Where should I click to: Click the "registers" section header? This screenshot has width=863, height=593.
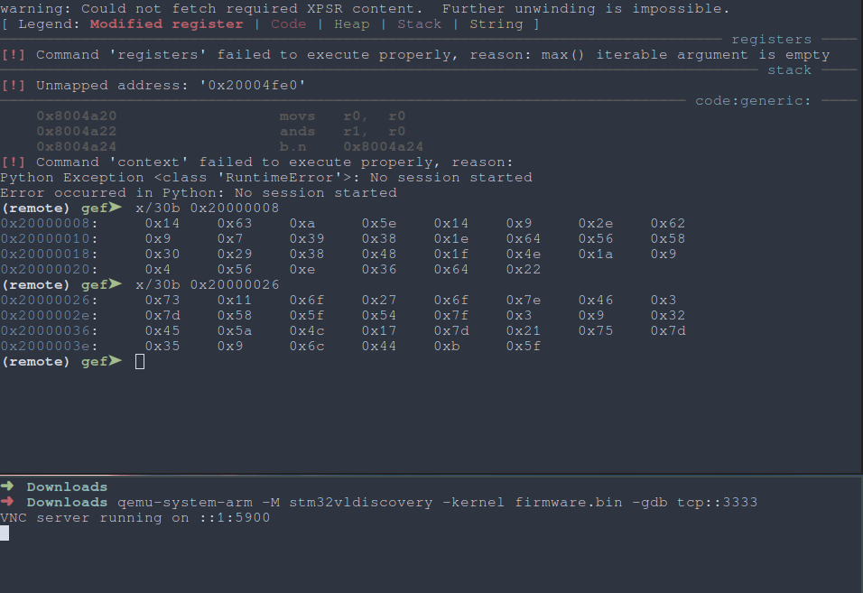pyautogui.click(x=771, y=40)
